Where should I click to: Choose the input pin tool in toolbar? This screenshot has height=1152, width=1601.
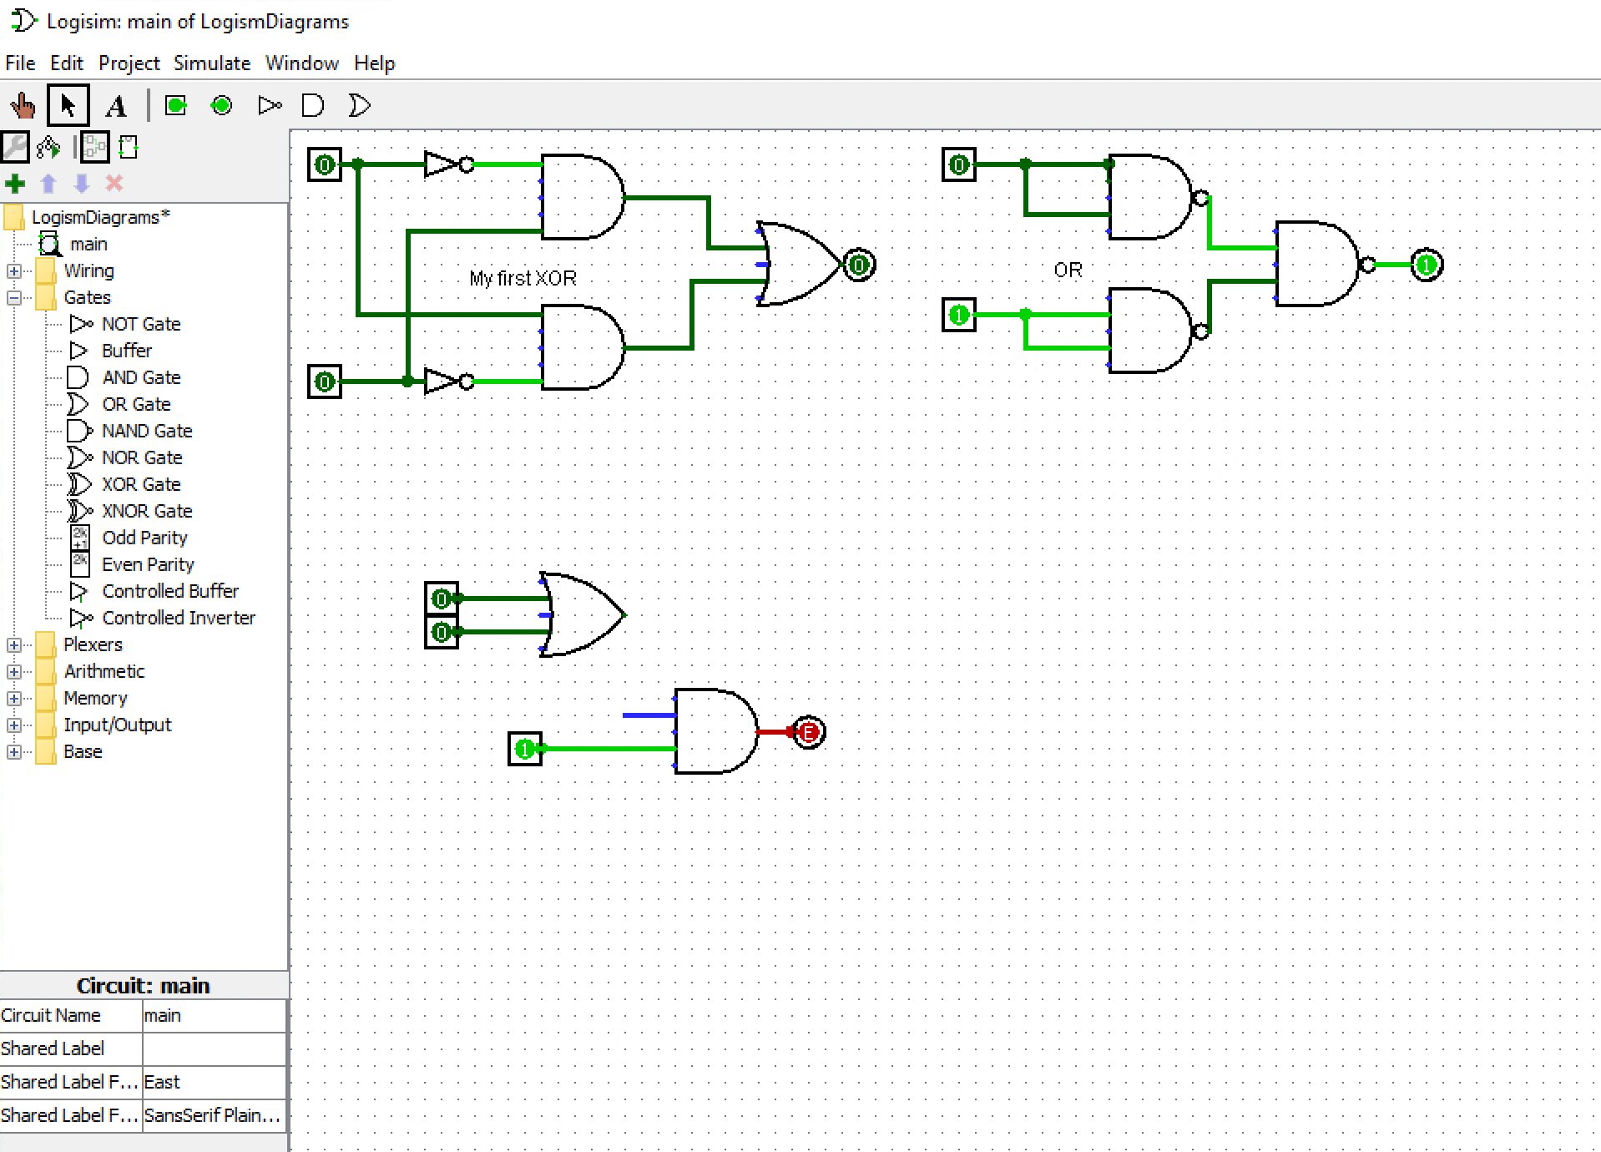pyautogui.click(x=175, y=106)
